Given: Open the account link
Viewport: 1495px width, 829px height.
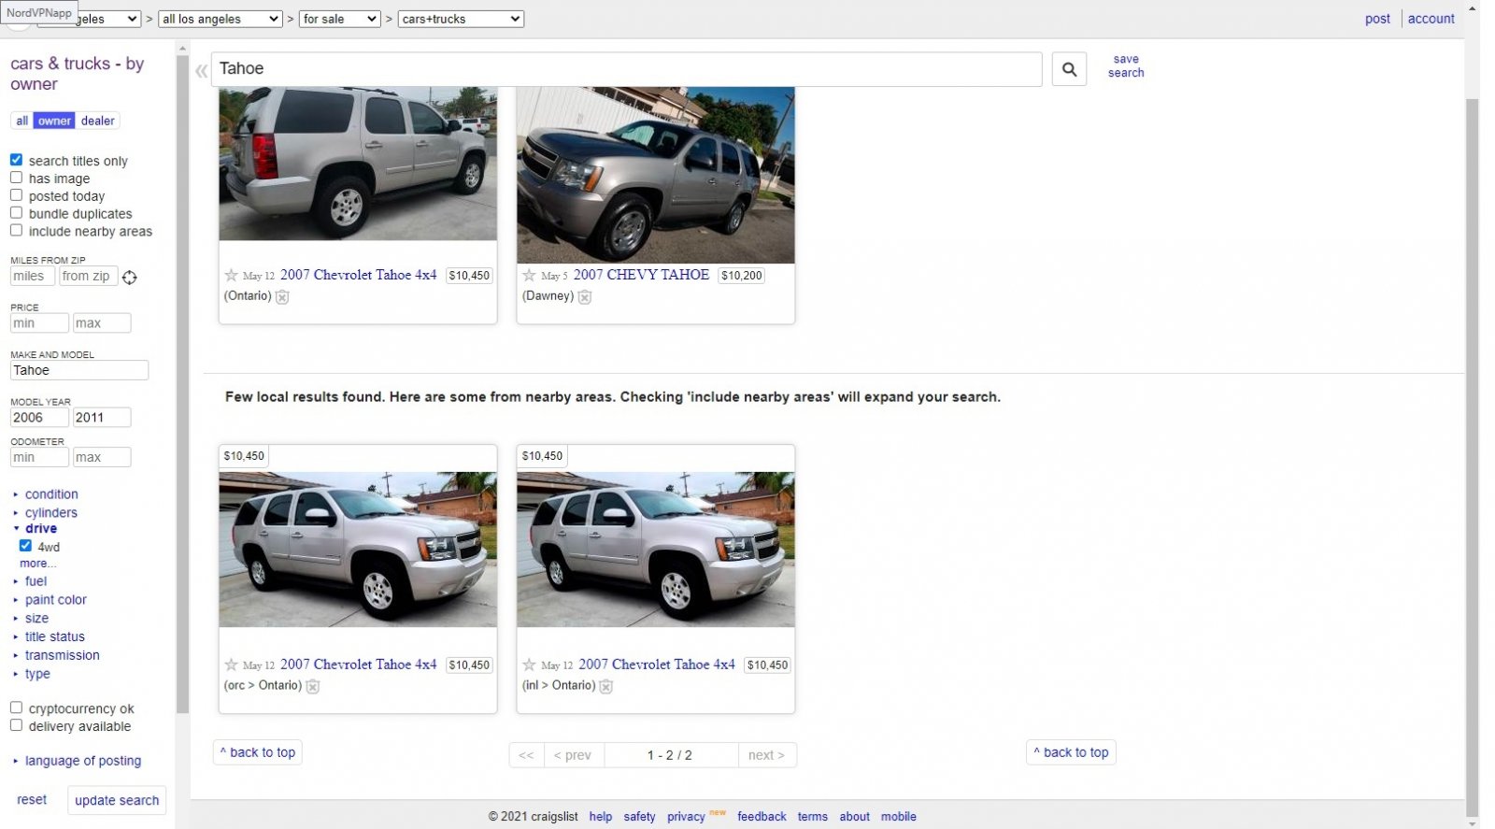Looking at the screenshot, I should pyautogui.click(x=1431, y=19).
